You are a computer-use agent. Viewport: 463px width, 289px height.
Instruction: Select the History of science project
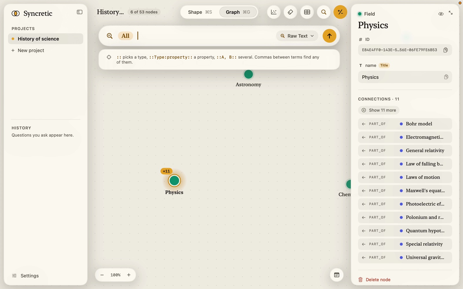click(46, 39)
